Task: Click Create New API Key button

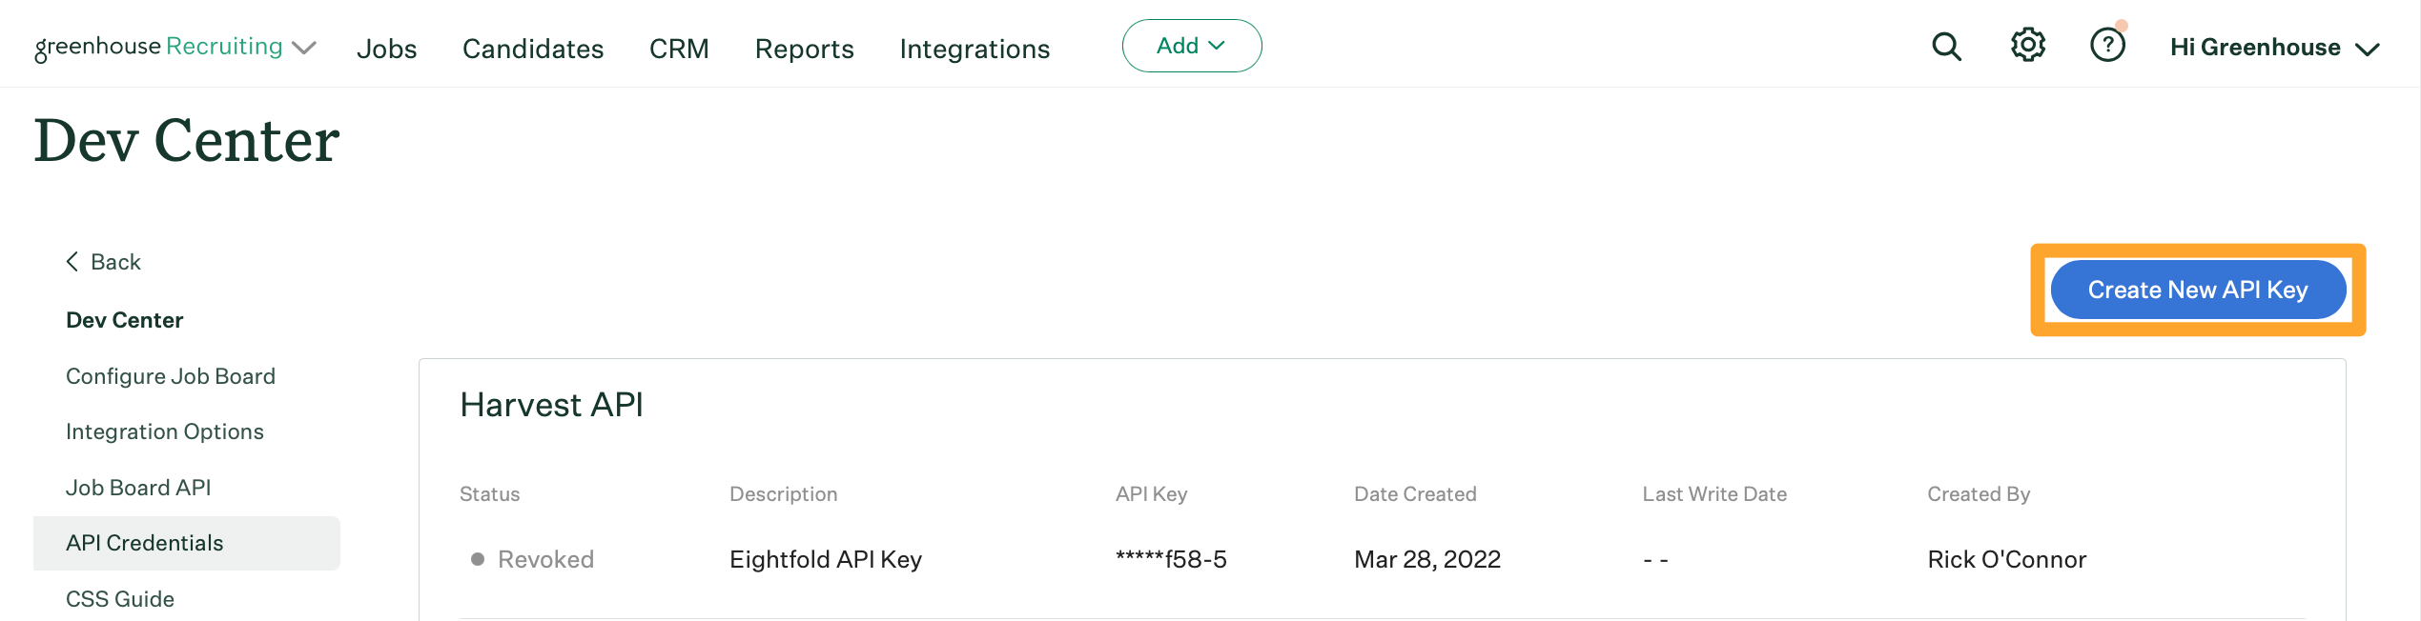Action: tap(2197, 290)
